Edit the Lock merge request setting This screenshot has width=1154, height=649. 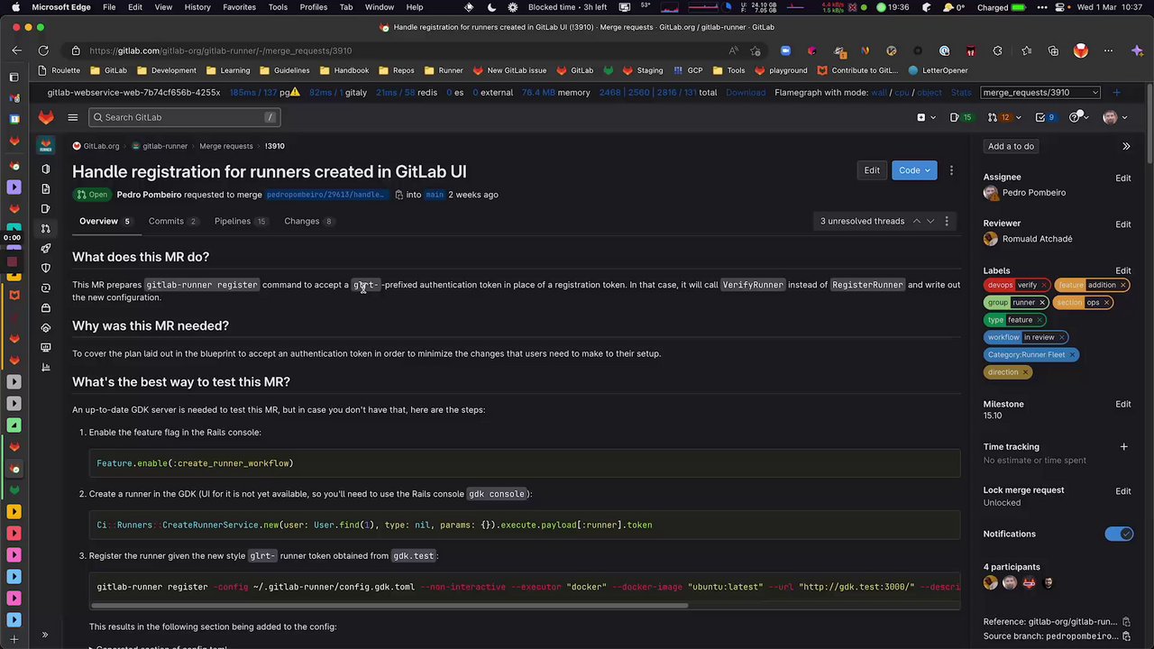[x=1123, y=490]
